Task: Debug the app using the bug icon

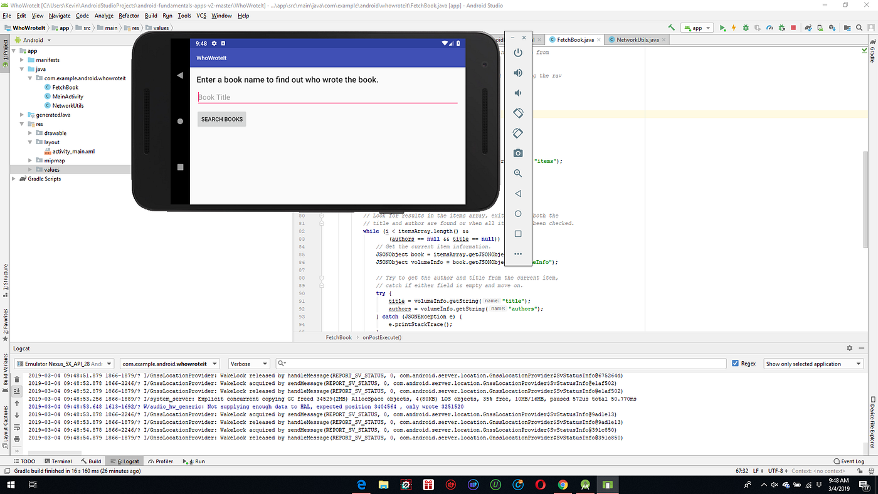Action: click(746, 28)
